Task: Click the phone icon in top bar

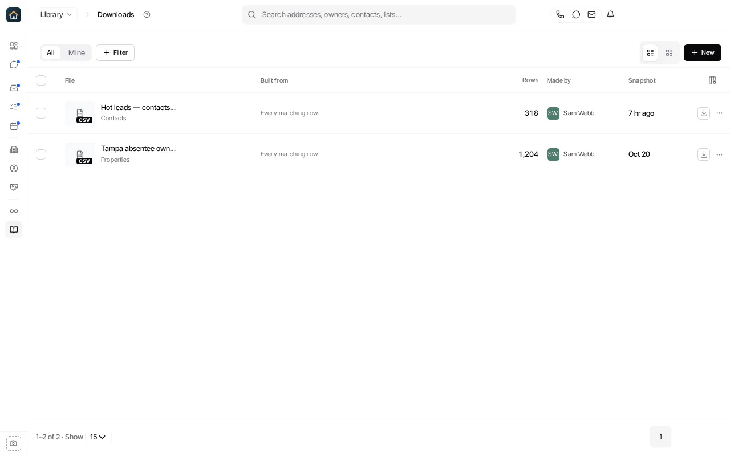Action: pos(560,15)
